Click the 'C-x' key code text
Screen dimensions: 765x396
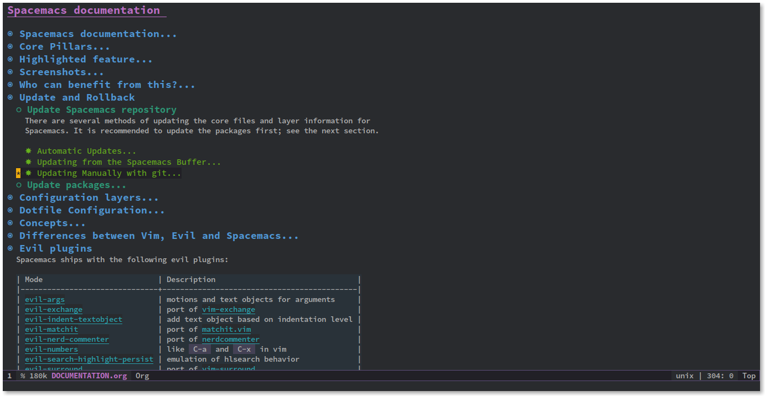[x=244, y=350]
